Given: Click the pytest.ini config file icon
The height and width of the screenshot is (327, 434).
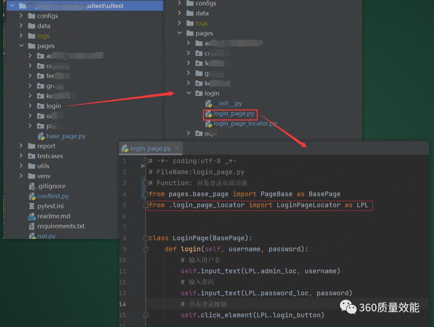Looking at the screenshot, I should point(32,206).
